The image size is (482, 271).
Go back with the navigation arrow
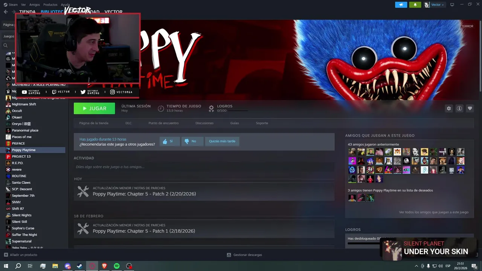(6, 12)
